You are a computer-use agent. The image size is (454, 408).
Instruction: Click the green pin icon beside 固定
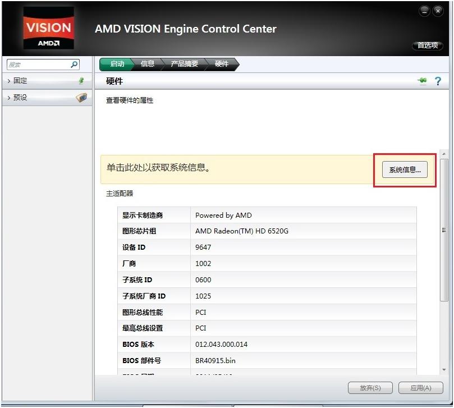[81, 81]
